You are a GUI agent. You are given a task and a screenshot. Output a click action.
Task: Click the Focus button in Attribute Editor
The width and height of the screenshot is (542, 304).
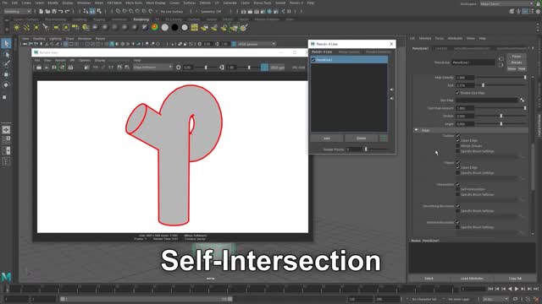coord(517,57)
